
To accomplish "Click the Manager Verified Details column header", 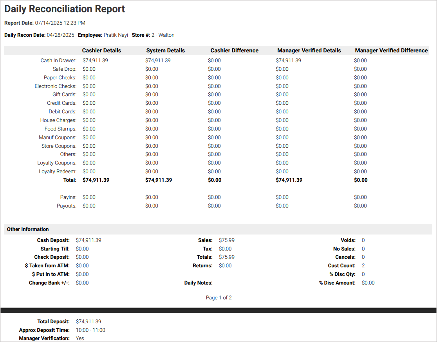I will (309, 50).
